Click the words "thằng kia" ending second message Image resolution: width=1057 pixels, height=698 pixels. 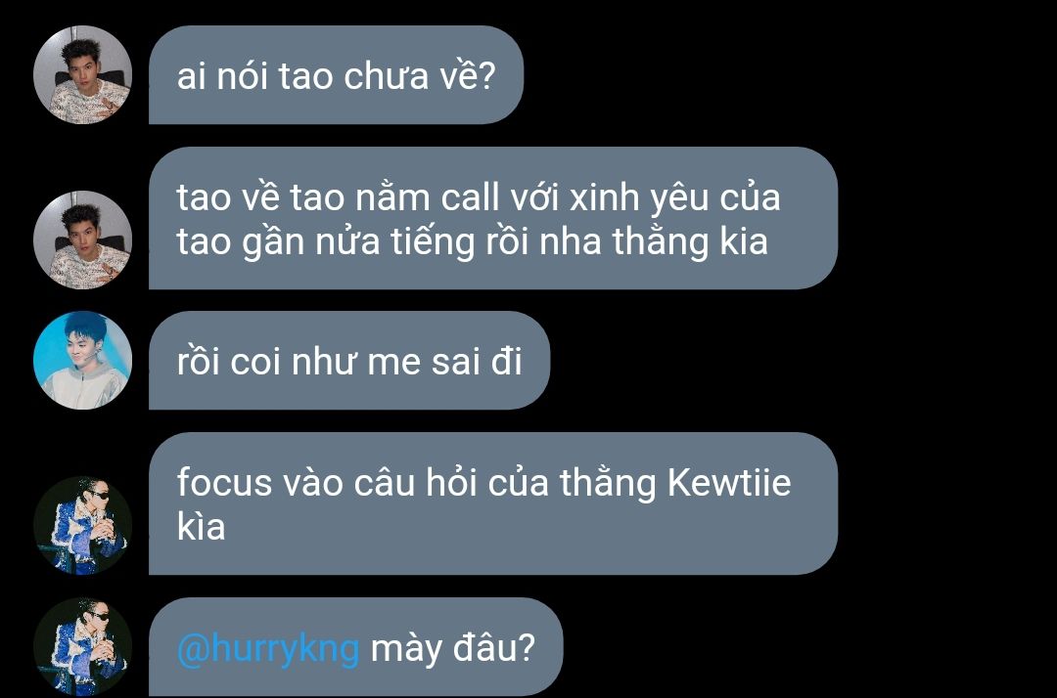(x=690, y=241)
